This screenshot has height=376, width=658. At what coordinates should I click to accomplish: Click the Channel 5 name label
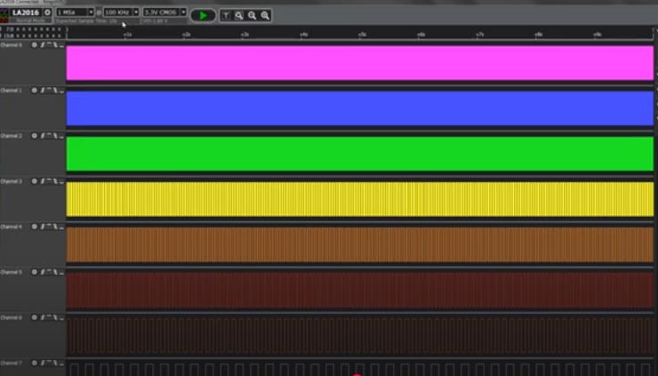click(x=12, y=272)
